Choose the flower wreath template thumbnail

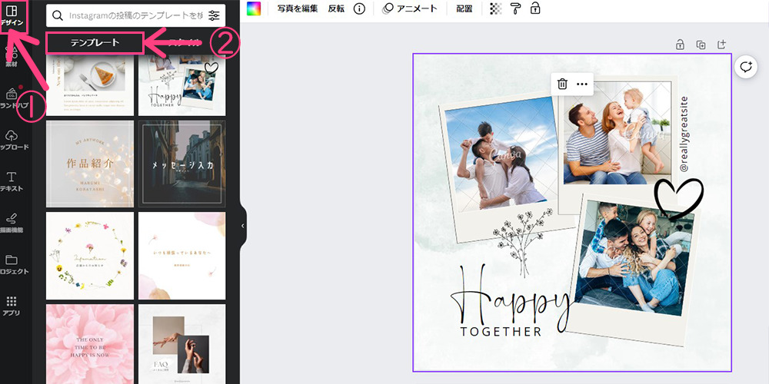coord(90,256)
